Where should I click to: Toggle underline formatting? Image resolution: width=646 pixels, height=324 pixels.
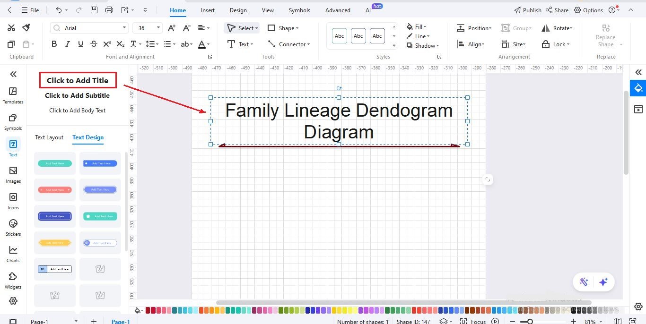pos(80,43)
